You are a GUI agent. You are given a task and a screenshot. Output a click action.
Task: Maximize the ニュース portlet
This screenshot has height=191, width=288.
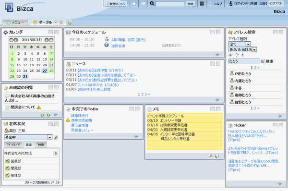(x=218, y=63)
